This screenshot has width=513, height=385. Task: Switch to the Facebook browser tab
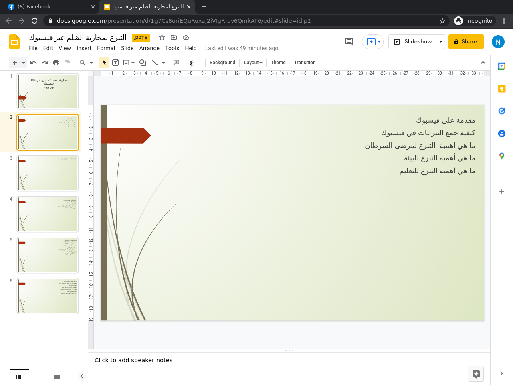[51, 7]
